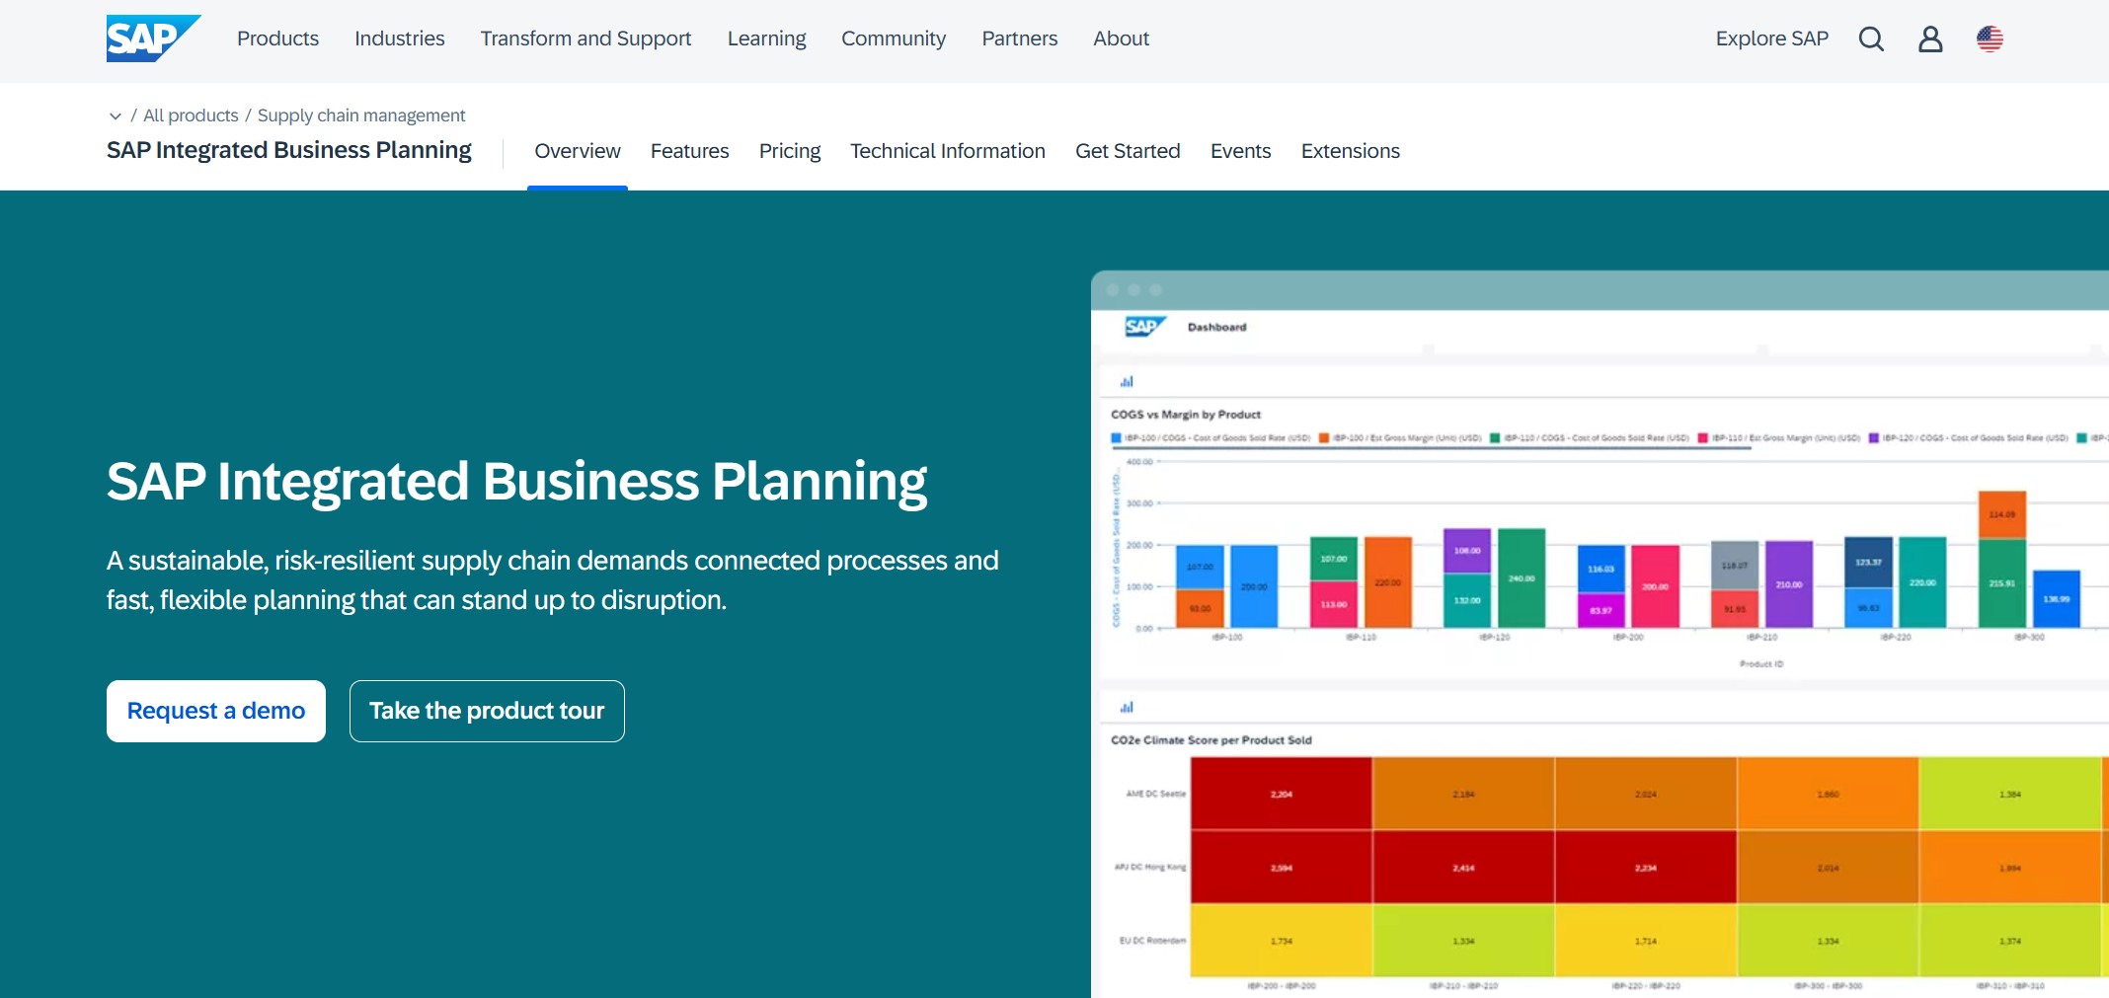This screenshot has height=998, width=2109.
Task: Switch to the Pricing tab
Action: [789, 151]
